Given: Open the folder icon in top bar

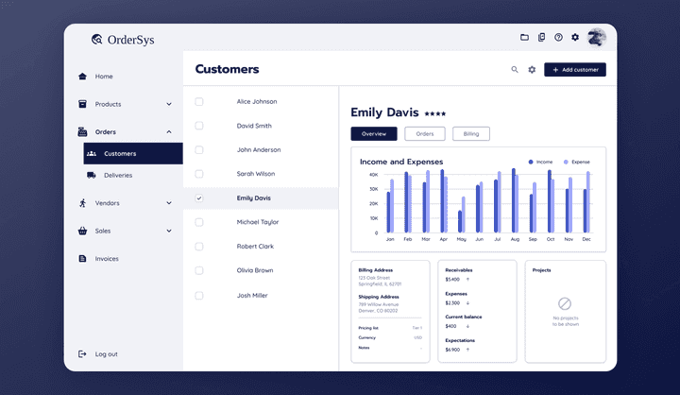Looking at the screenshot, I should pos(524,38).
